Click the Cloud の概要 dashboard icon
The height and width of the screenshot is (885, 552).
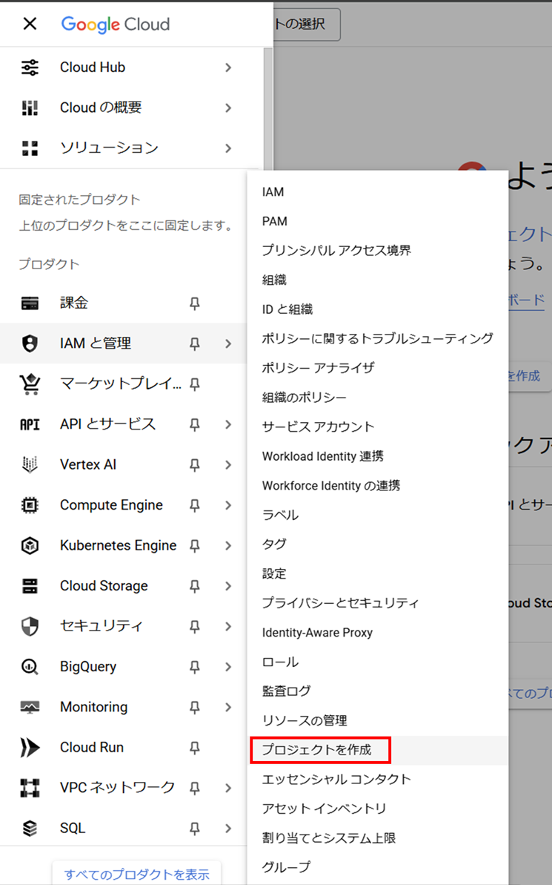tap(30, 108)
